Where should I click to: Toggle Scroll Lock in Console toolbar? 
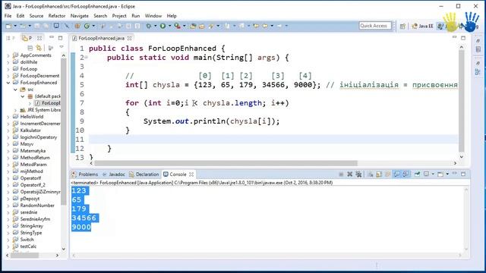point(379,174)
